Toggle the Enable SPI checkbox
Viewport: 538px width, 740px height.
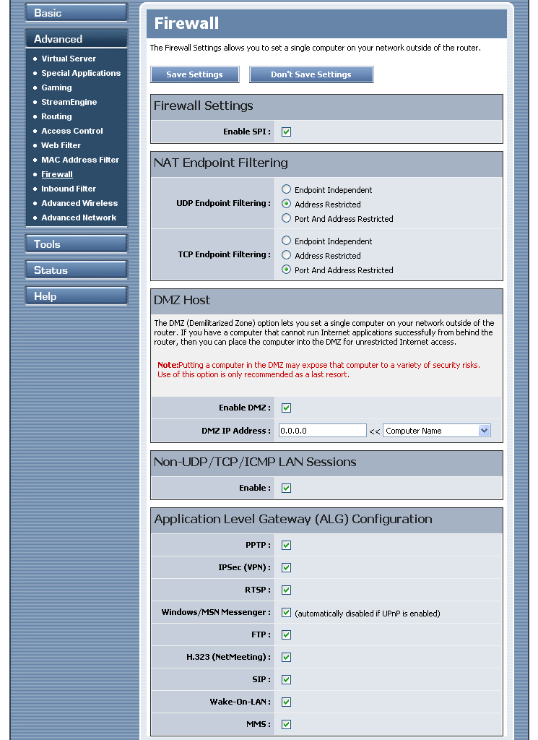(x=286, y=132)
